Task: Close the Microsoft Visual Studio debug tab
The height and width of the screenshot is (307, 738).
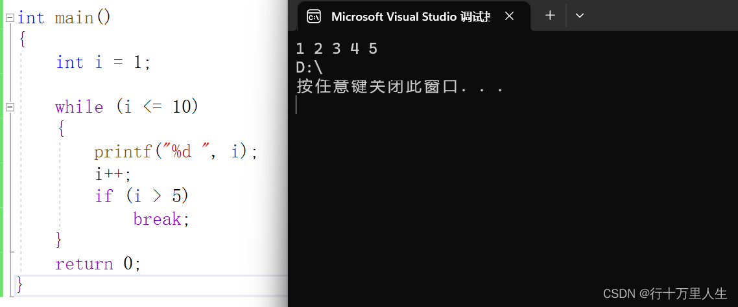Action: point(509,16)
